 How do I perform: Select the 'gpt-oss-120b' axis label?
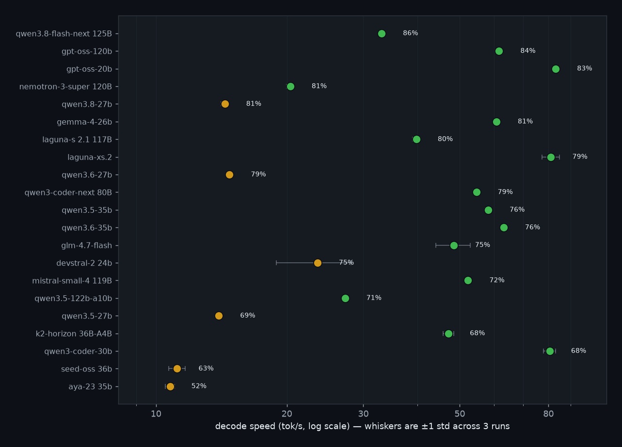pos(87,51)
